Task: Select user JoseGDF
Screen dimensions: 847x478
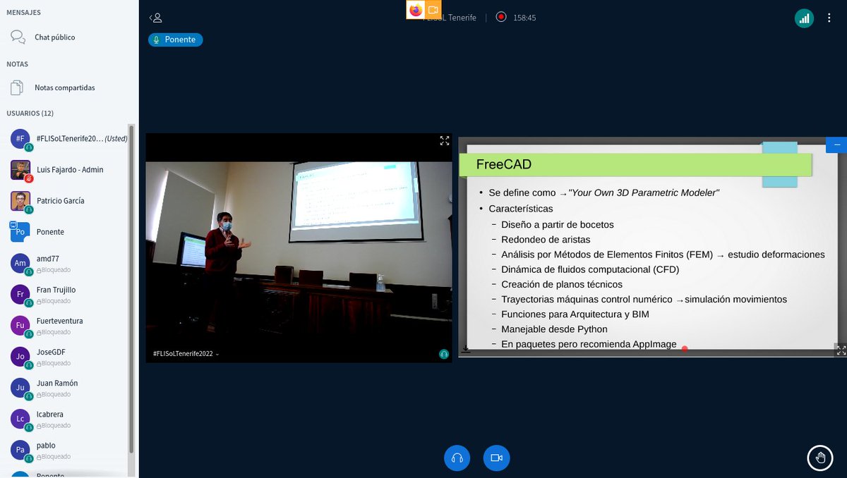Action: click(67, 357)
